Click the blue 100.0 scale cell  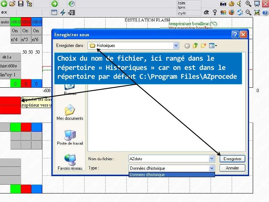37,22
